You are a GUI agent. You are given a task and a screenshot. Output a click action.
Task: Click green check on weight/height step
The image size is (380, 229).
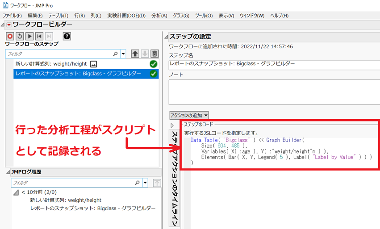pos(154,64)
